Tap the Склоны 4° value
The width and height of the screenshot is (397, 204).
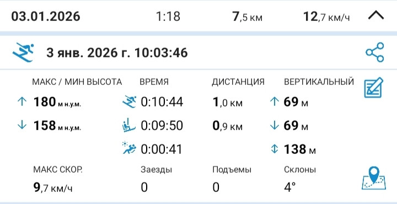(x=290, y=187)
